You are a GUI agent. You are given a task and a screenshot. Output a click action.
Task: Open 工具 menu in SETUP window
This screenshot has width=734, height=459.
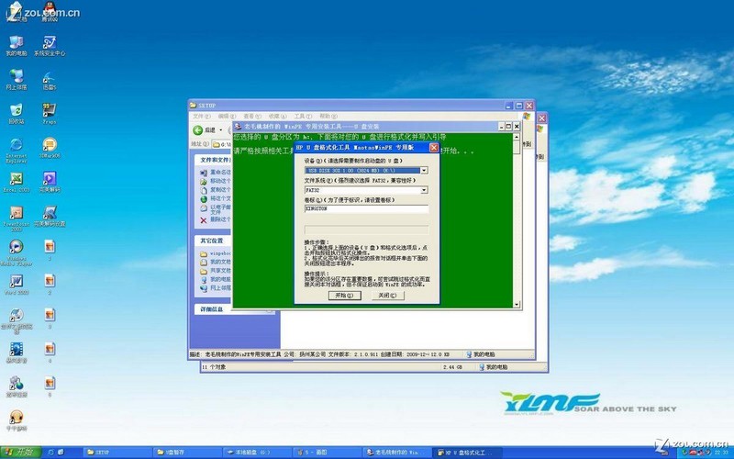coord(303,117)
